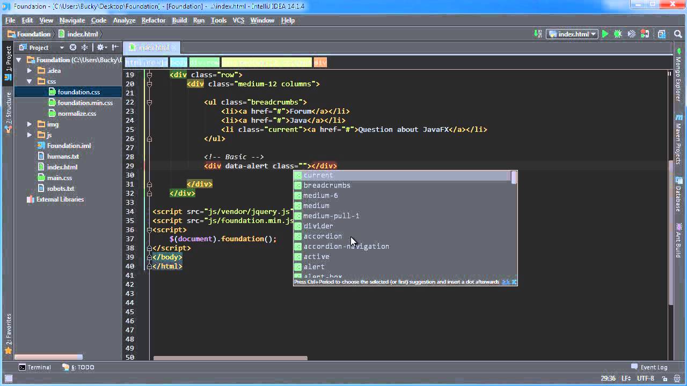Select the 'breadcrumbs' completion suggestion
This screenshot has height=386, width=687.
pos(401,185)
